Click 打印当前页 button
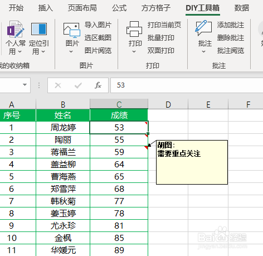 (x=164, y=25)
